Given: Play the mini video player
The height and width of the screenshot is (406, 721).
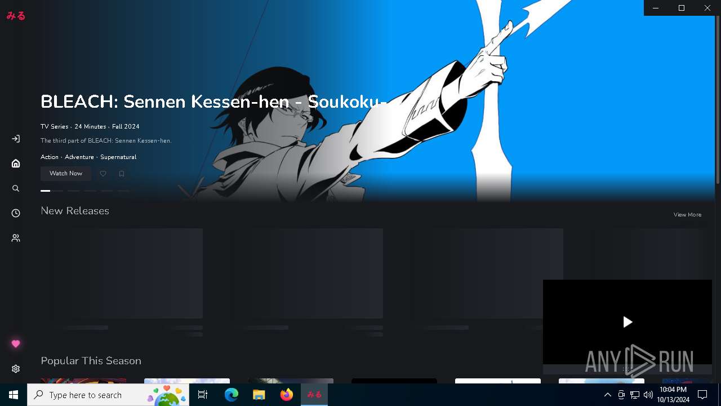Looking at the screenshot, I should 627,322.
